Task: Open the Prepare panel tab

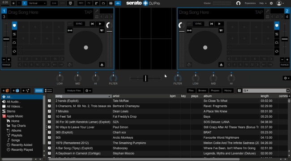Action: tap(215, 91)
